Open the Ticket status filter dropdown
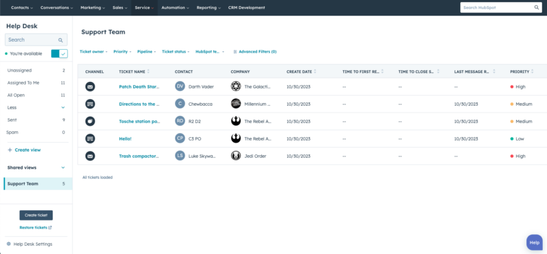The image size is (547, 254). pos(176,52)
